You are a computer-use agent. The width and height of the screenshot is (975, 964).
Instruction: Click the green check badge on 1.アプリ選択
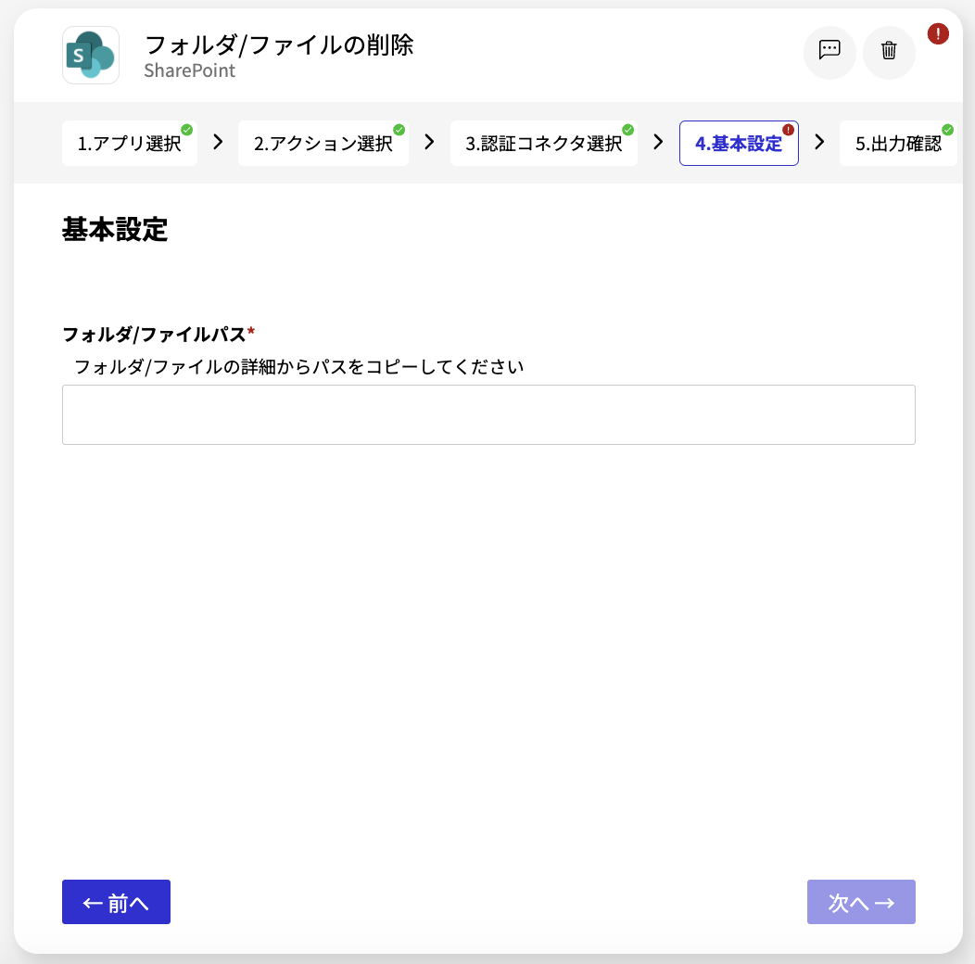click(x=186, y=130)
